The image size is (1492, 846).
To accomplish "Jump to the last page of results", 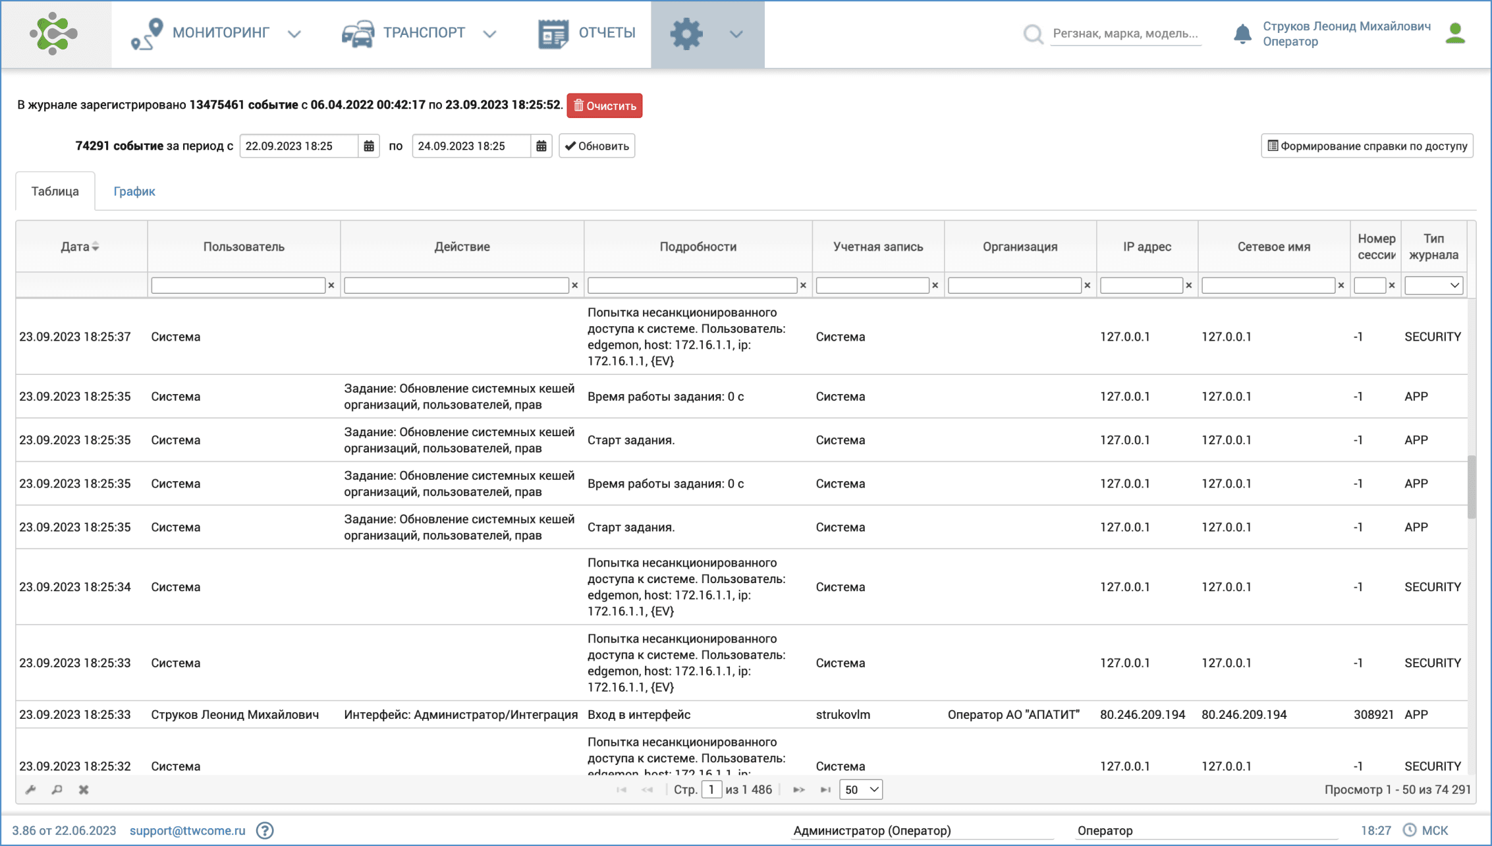I will [x=825, y=789].
